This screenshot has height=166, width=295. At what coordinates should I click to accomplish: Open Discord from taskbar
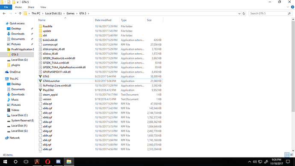(x=58, y=162)
